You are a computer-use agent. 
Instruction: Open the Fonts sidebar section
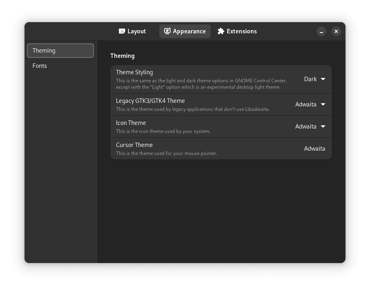coord(40,66)
